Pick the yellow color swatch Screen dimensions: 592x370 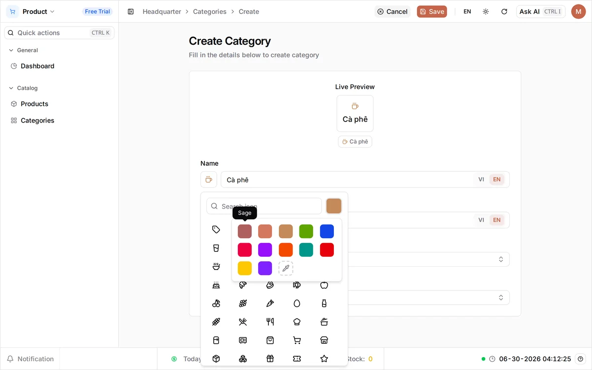tap(245, 268)
